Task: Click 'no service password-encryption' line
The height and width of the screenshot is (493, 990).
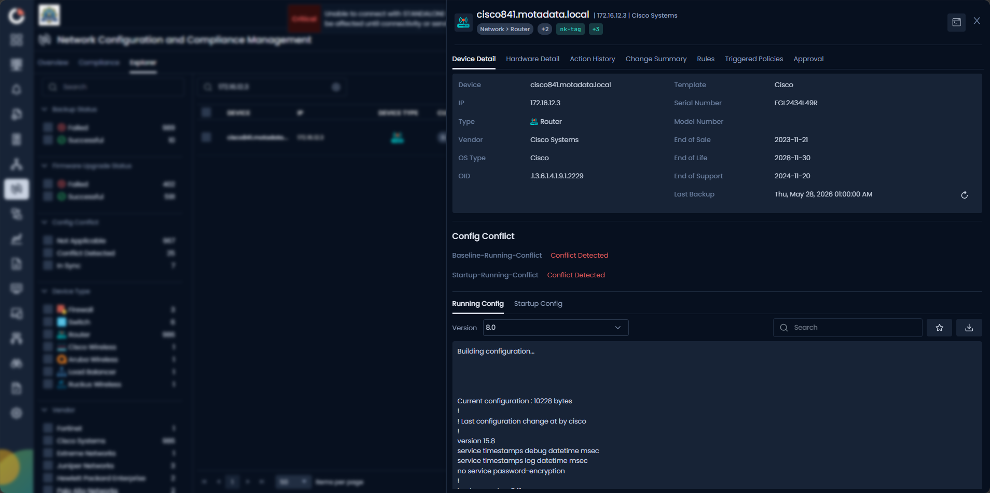Action: point(511,471)
